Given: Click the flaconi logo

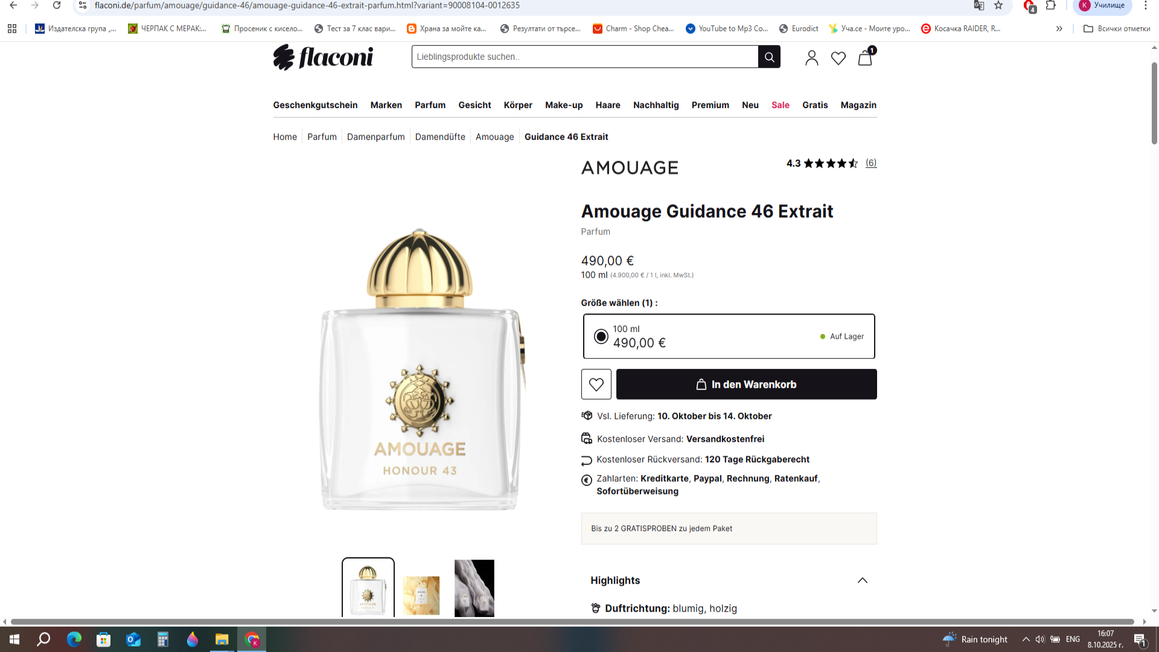Looking at the screenshot, I should [x=323, y=57].
